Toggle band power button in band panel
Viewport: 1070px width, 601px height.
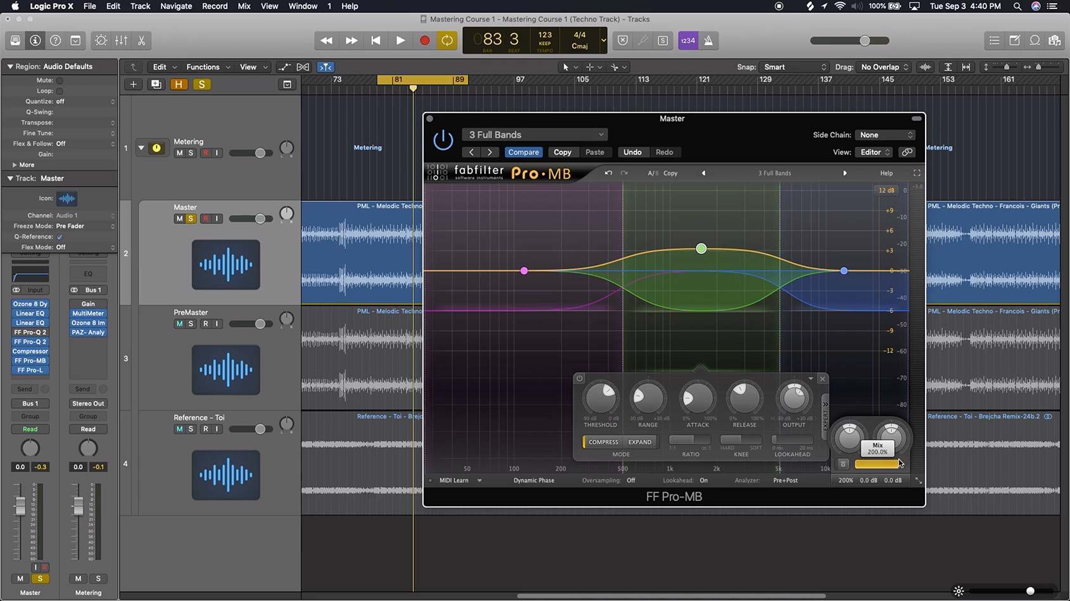tap(579, 378)
